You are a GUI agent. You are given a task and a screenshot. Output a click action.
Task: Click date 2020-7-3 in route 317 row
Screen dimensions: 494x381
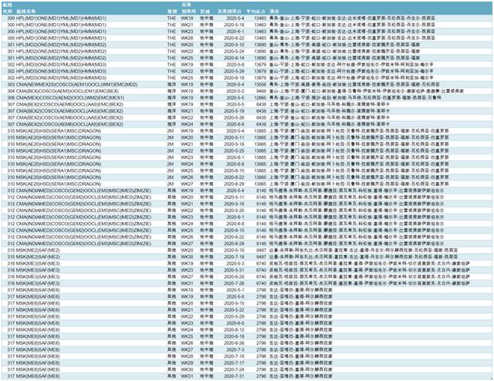[235, 349]
